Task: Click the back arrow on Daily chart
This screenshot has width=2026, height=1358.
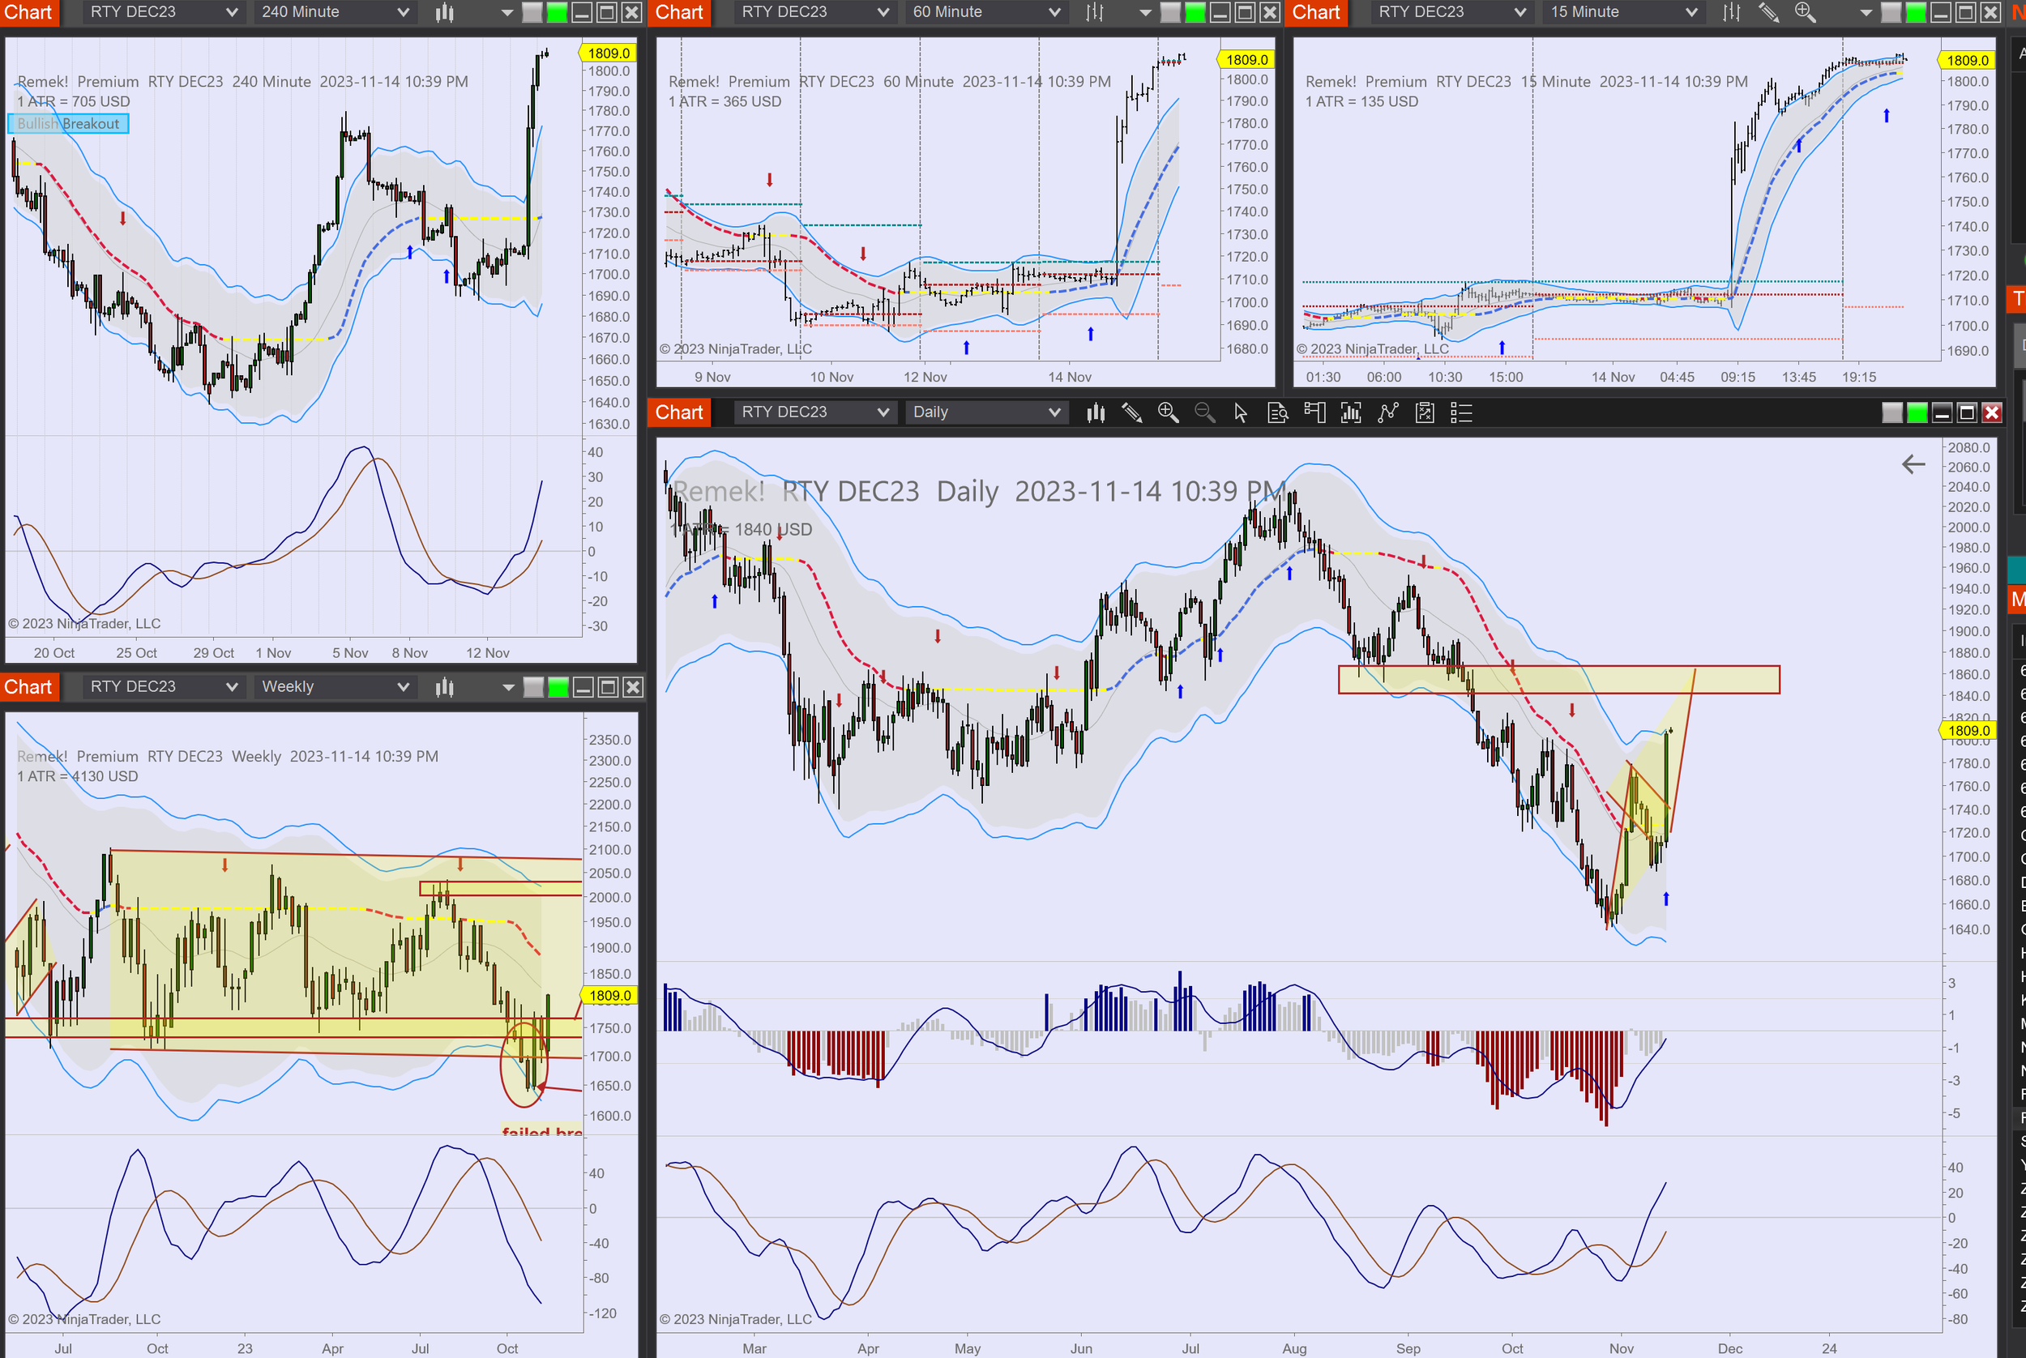Action: (x=1913, y=465)
